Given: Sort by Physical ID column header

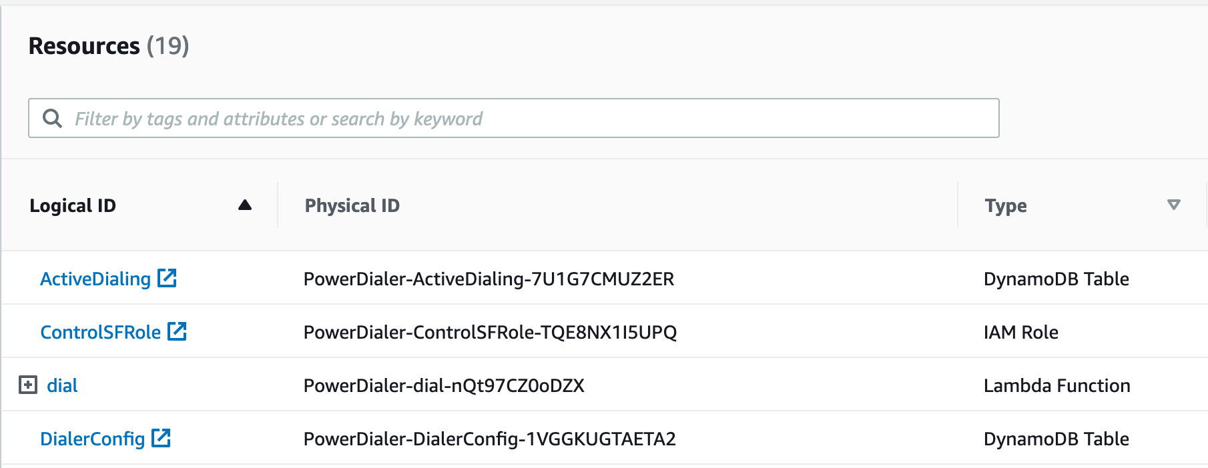Looking at the screenshot, I should pos(352,205).
